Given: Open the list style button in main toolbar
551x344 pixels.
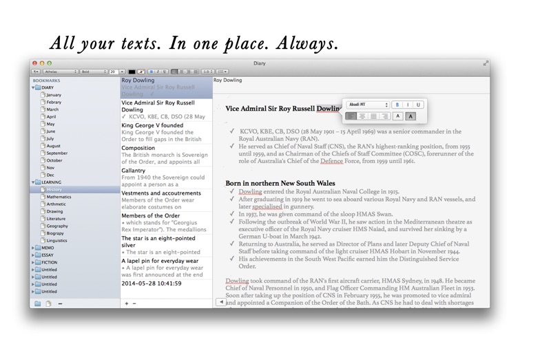Looking at the screenshot, I should (x=222, y=72).
